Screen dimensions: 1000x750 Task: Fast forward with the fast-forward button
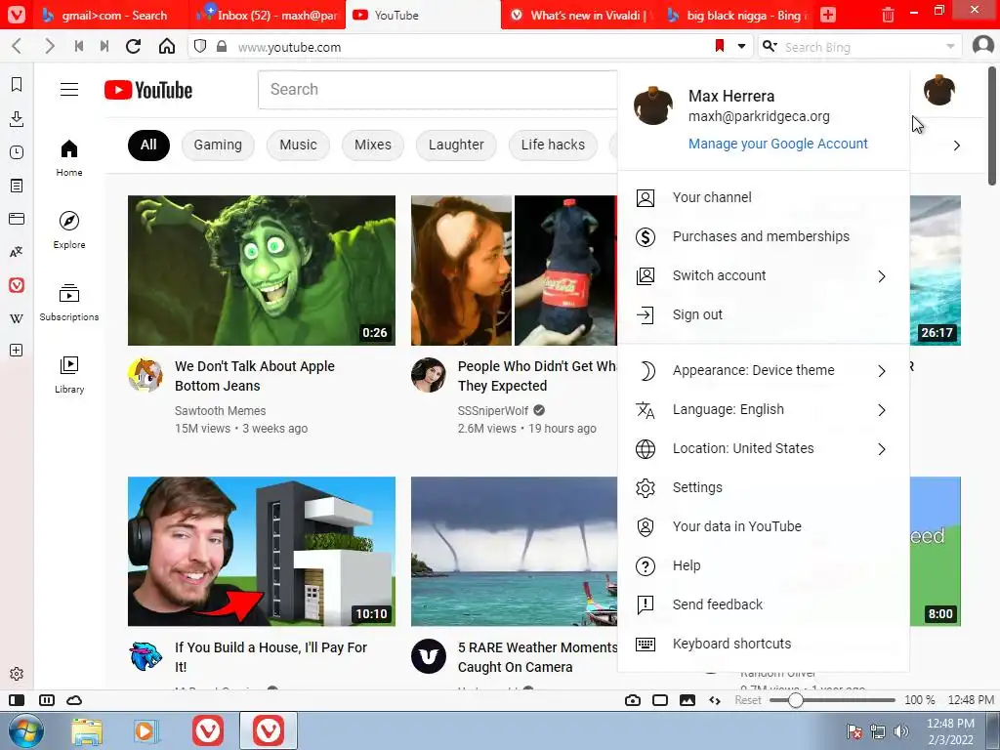[104, 46]
